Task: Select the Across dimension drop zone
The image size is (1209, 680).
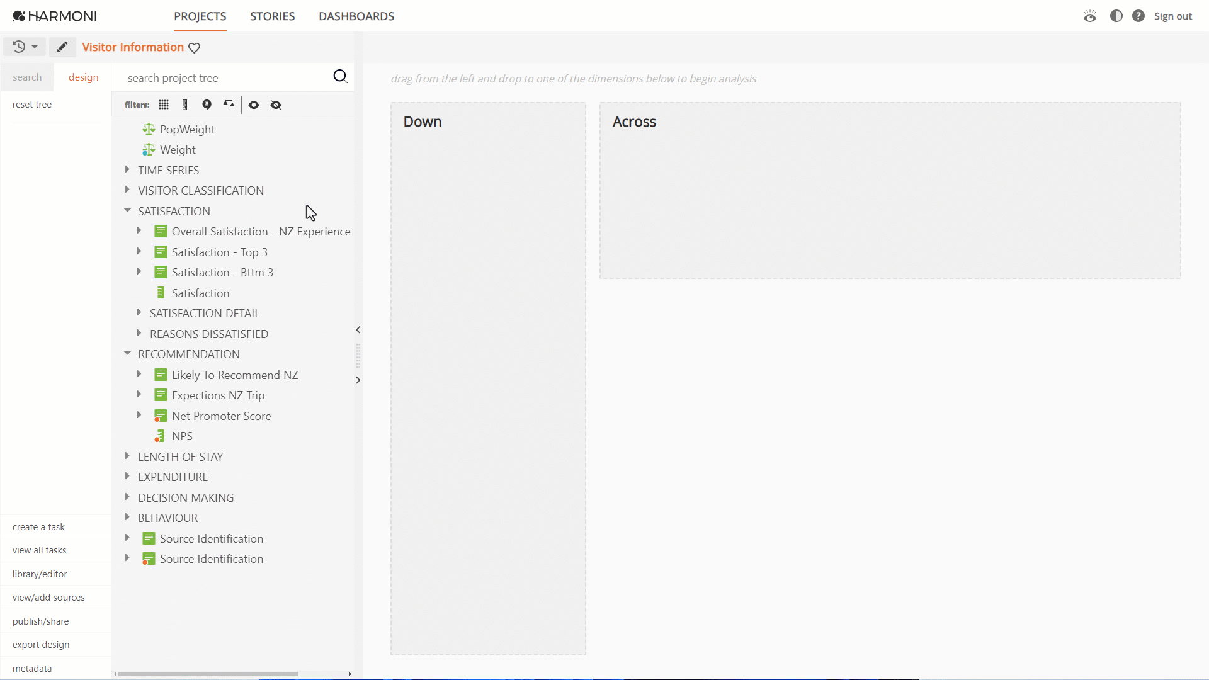Action: pos(890,190)
